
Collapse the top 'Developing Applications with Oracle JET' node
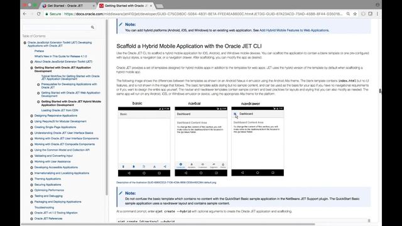25,43
